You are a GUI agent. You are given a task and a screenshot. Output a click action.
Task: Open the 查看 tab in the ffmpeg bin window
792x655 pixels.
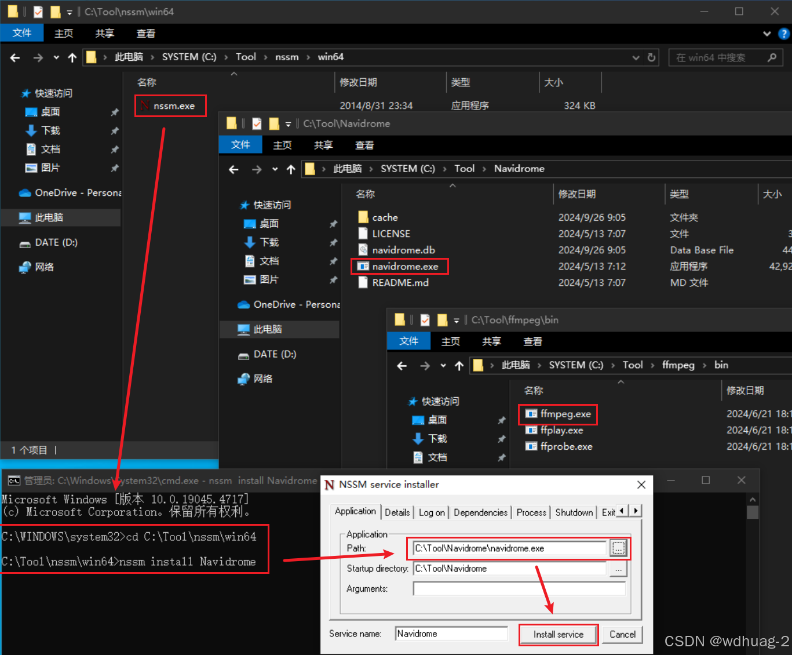pos(532,341)
